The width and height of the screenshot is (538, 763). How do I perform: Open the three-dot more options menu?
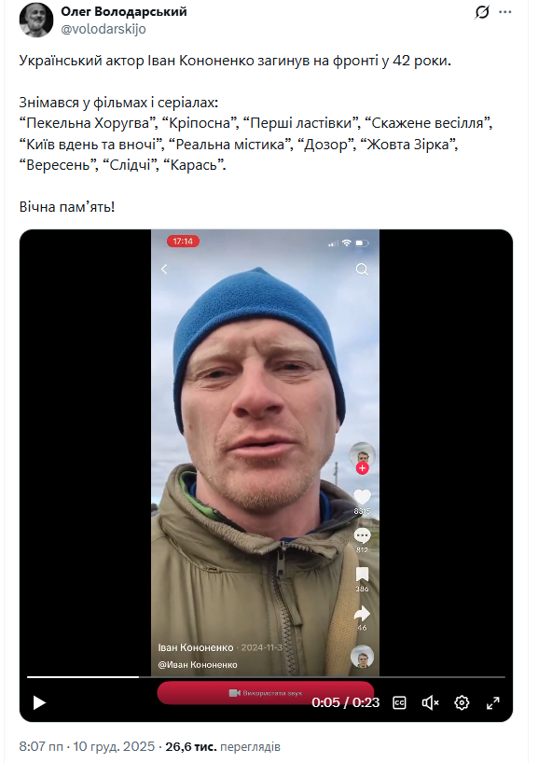[x=505, y=12]
